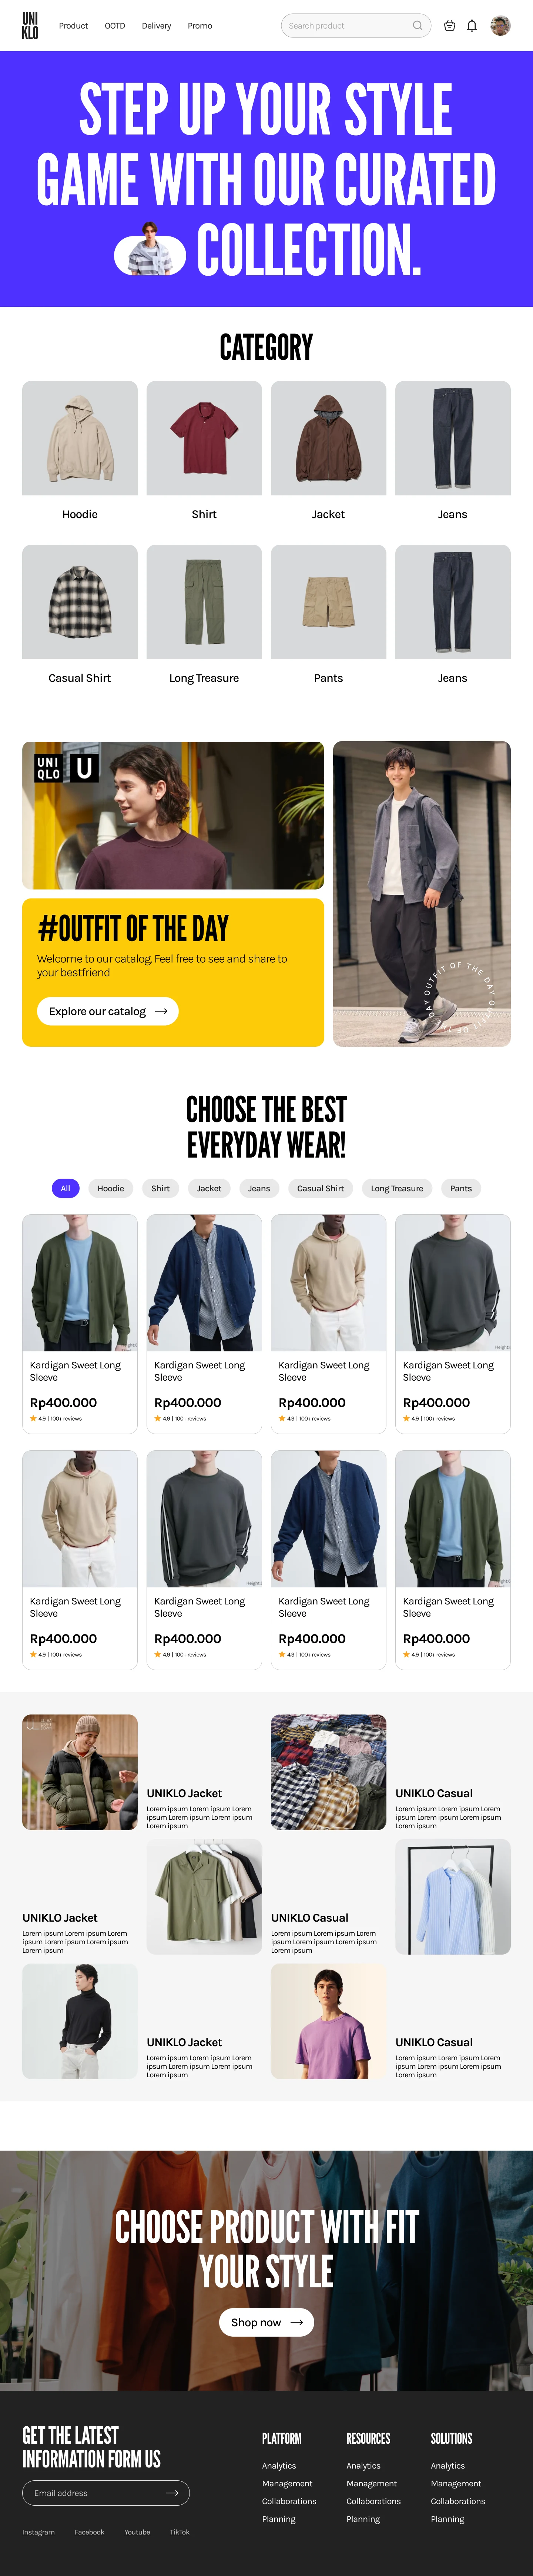
Task: Open the Instagram footer link
Action: (x=39, y=2532)
